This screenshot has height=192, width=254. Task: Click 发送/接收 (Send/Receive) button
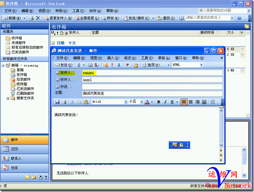(x=136, y=18)
